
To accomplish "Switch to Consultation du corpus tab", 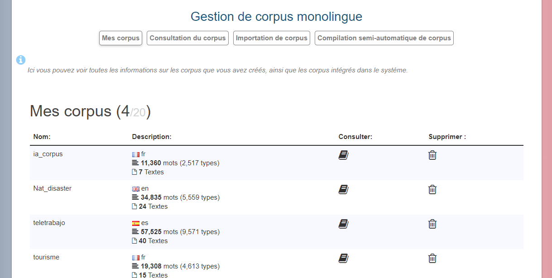I will [187, 38].
